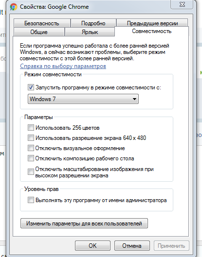This screenshot has width=202, height=257.
Task: Open the Windows 7 compatibility dropdown
Action: pos(83,99)
